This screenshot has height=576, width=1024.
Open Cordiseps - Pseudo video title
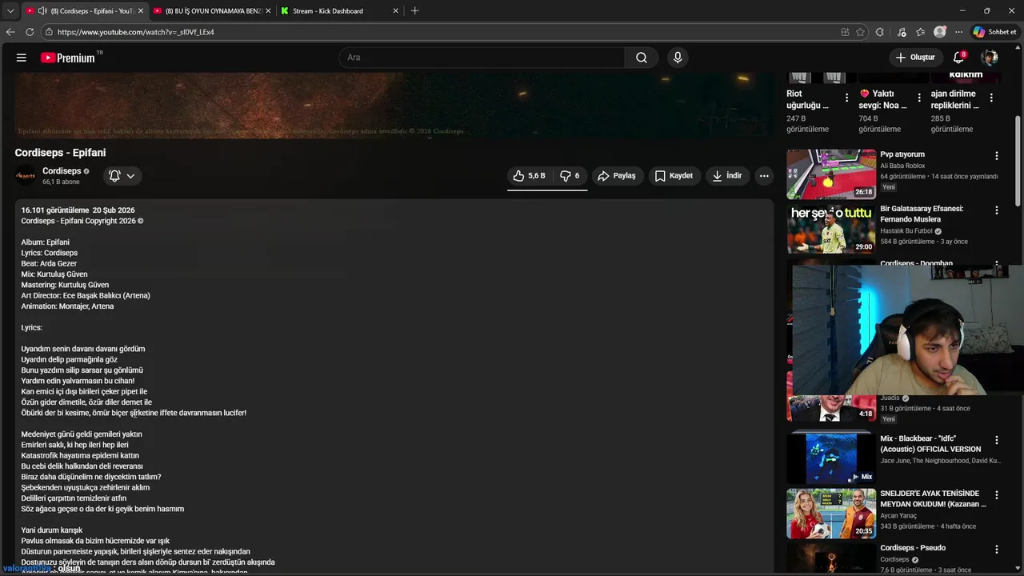click(913, 548)
